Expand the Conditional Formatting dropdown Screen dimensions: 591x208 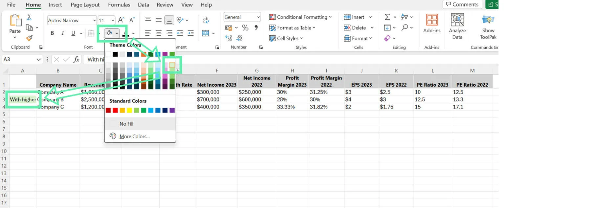point(300,17)
